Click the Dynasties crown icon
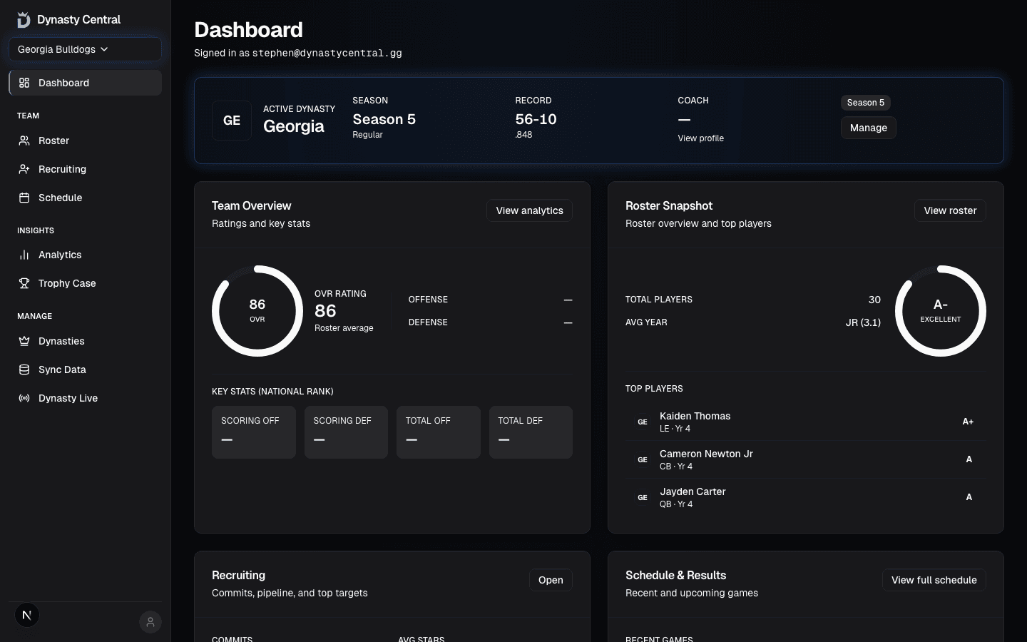The image size is (1027, 642). [x=24, y=341]
